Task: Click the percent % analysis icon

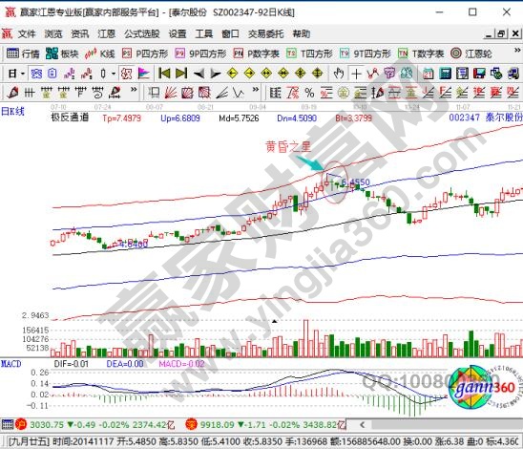Action: pyautogui.click(x=309, y=93)
